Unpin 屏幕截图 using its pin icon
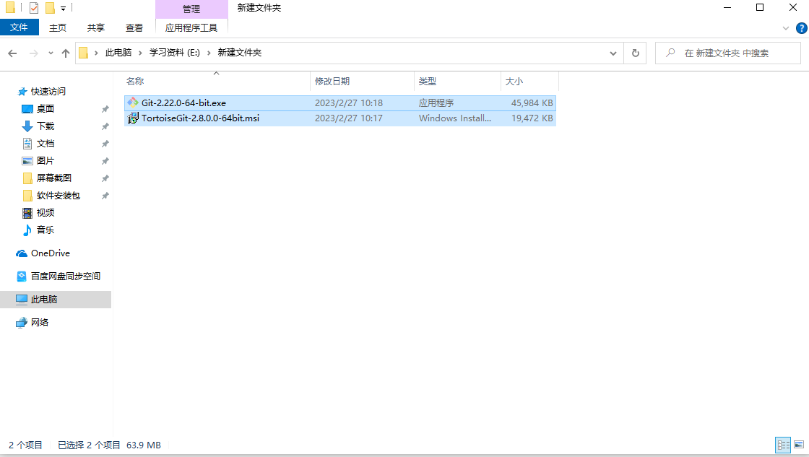809x457 pixels. click(105, 178)
